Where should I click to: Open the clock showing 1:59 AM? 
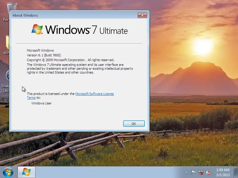pos(223,172)
